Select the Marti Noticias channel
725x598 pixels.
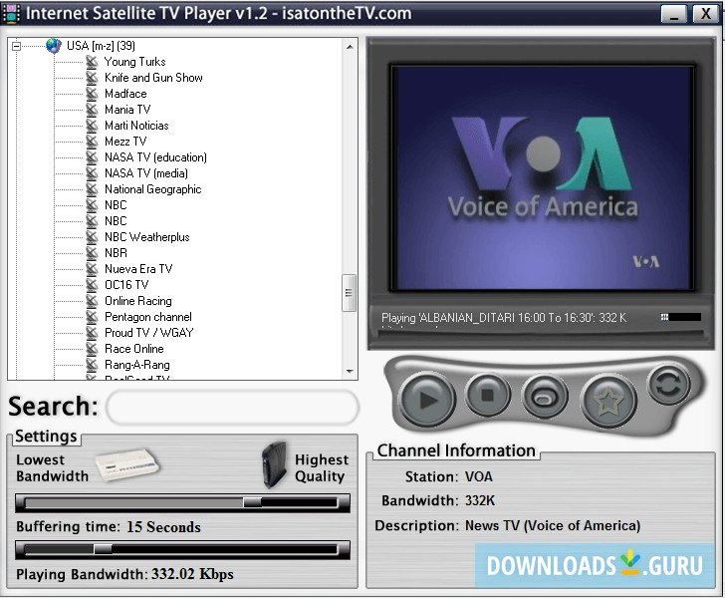click(136, 126)
